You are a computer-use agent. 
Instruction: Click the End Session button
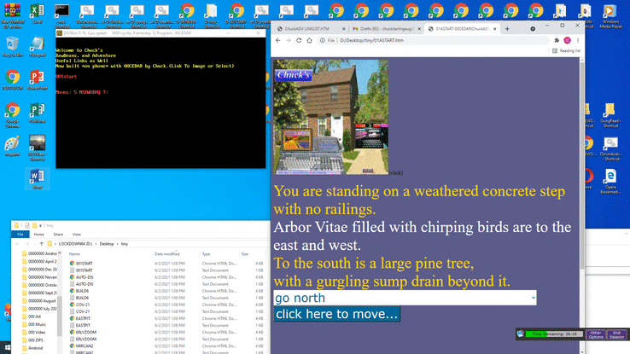coord(618,334)
